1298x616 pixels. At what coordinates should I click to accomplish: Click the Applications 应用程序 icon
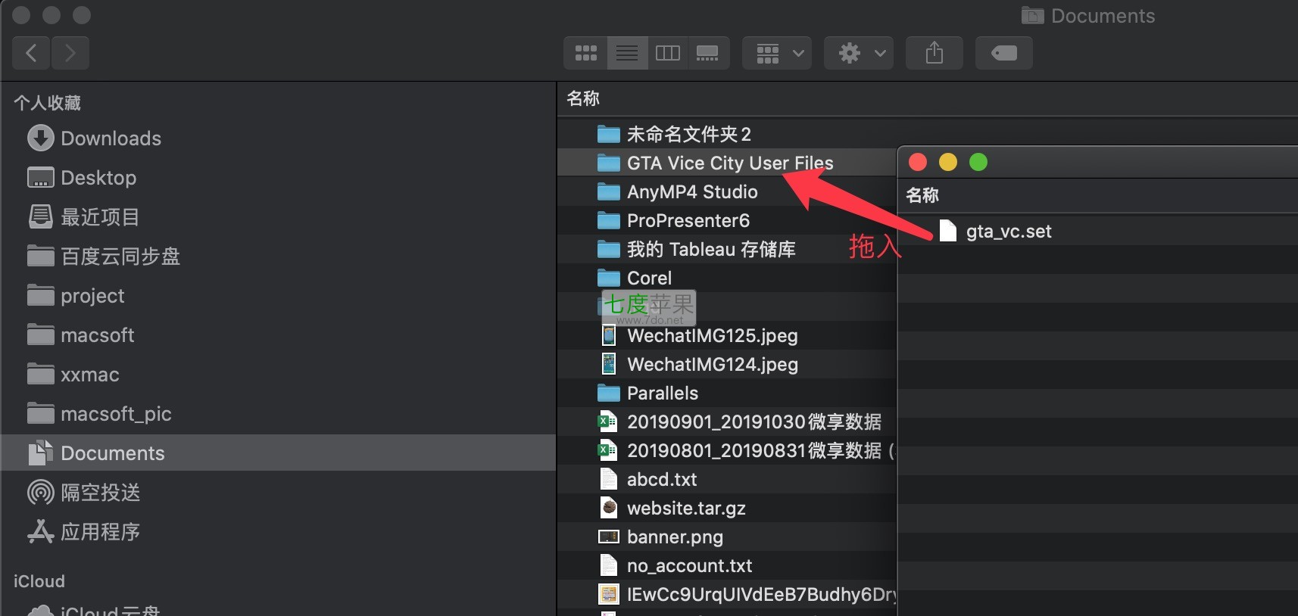pos(41,531)
